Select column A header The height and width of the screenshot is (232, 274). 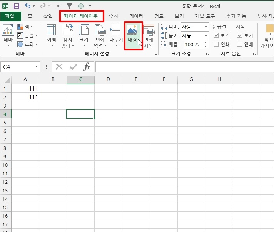tap(25, 79)
